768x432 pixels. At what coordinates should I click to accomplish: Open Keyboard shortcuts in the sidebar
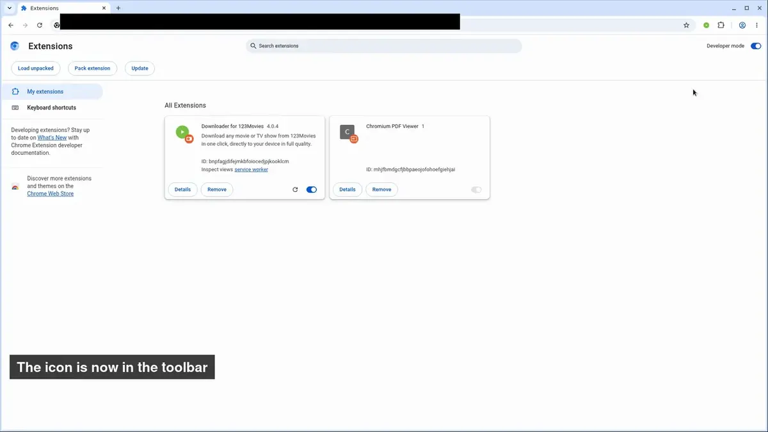pyautogui.click(x=51, y=108)
